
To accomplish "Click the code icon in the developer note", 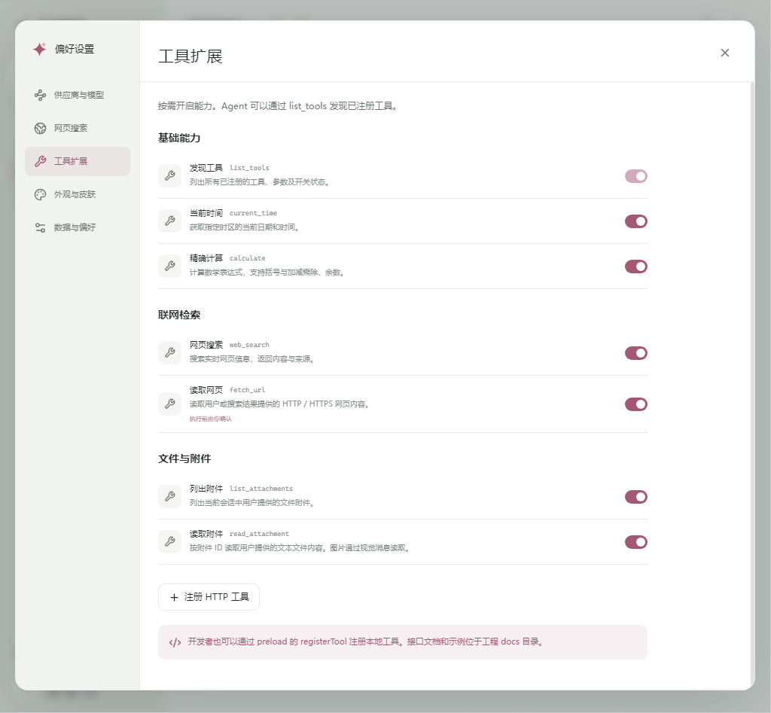I will (175, 642).
